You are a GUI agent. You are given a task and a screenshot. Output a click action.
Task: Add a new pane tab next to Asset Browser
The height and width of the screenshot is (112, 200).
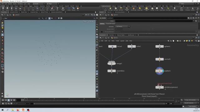(x=138, y=35)
